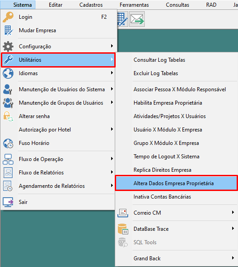Click the Correio CM mail icon

point(123,213)
